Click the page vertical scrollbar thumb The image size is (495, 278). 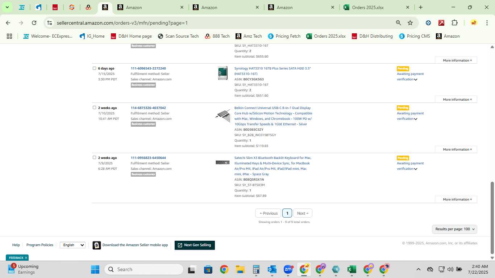pyautogui.click(x=492, y=218)
